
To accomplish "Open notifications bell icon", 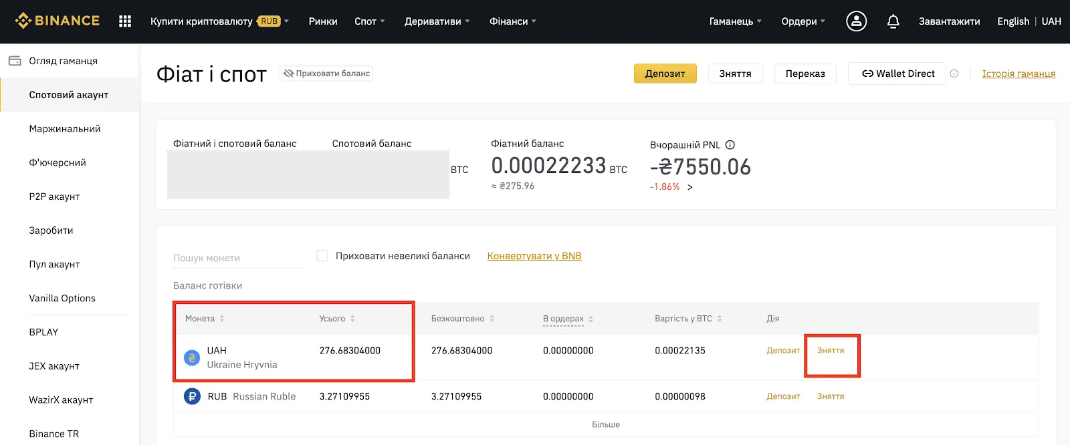I will pyautogui.click(x=893, y=21).
